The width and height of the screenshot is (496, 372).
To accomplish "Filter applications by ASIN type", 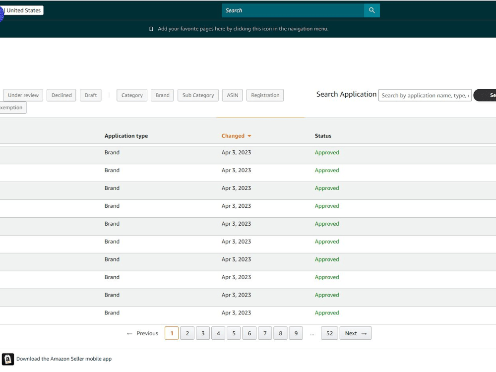I will click(x=232, y=95).
